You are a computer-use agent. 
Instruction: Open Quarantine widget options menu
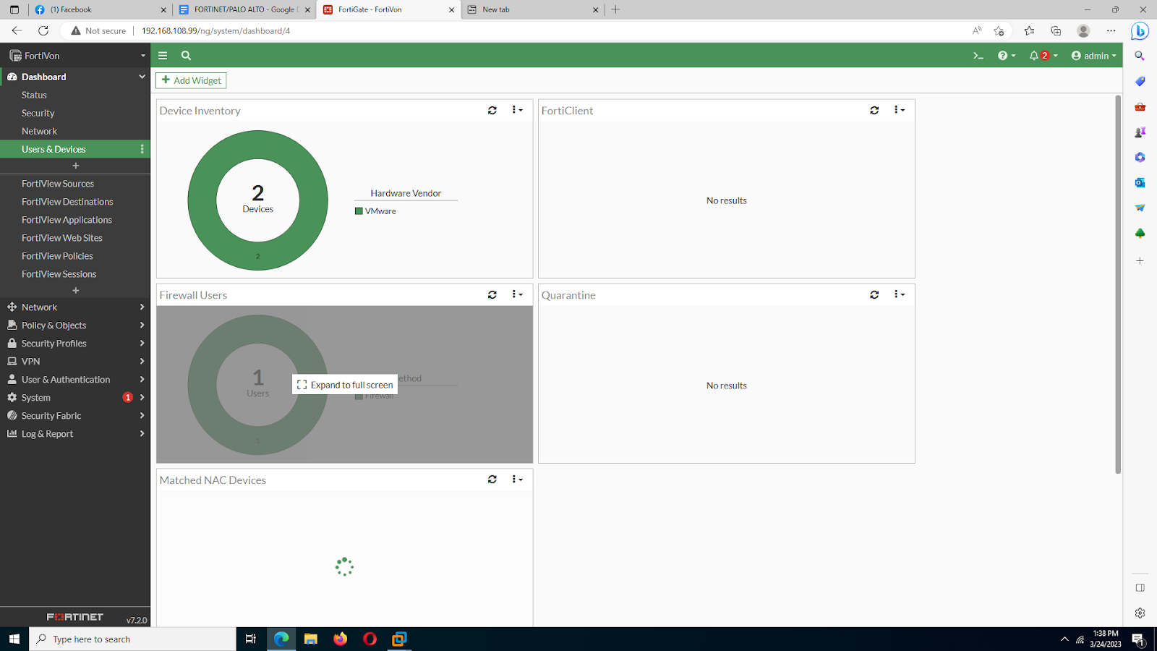click(x=899, y=294)
